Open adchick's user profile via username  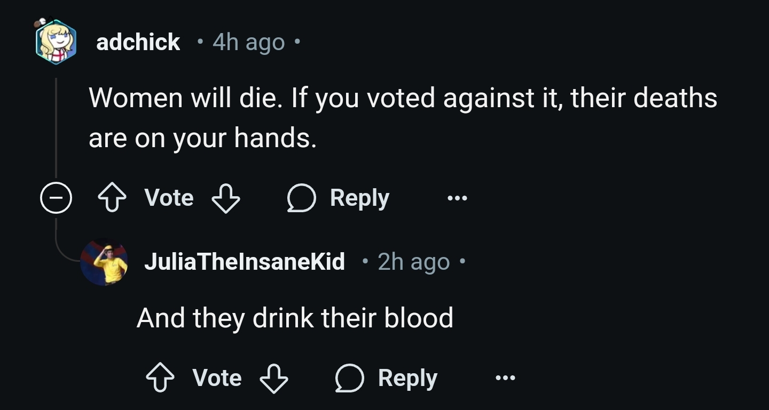coord(138,42)
